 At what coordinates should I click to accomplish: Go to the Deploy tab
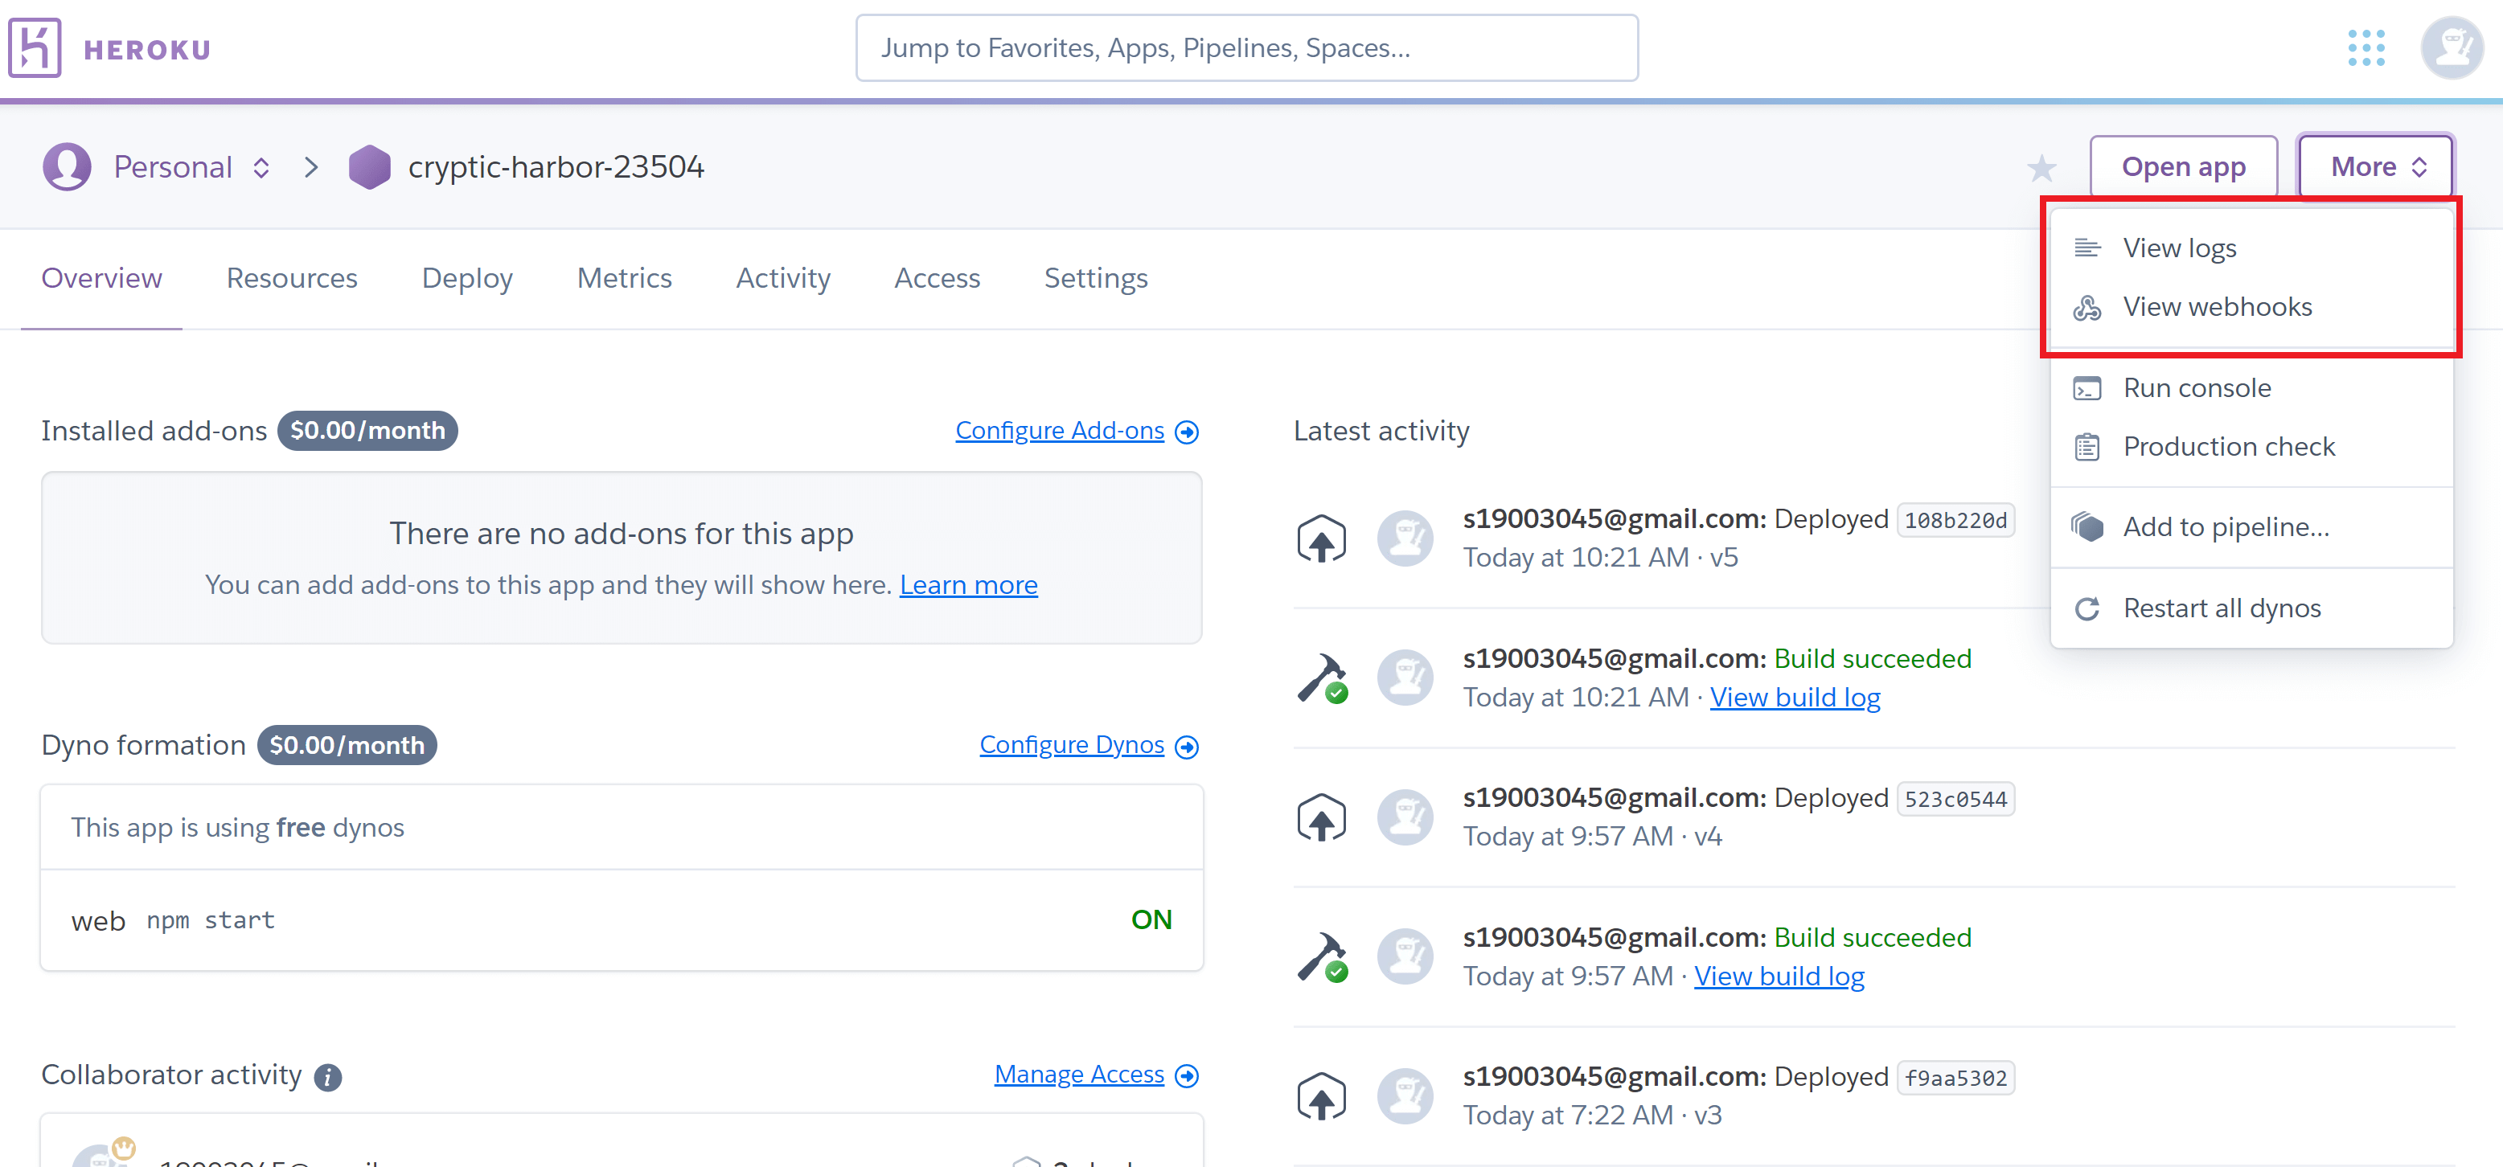(467, 279)
